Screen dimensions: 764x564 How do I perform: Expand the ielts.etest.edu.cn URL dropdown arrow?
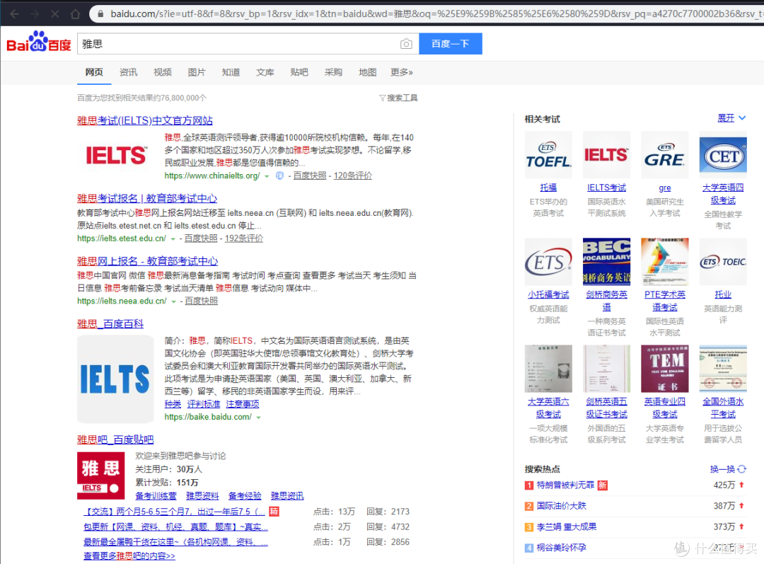[173, 239]
